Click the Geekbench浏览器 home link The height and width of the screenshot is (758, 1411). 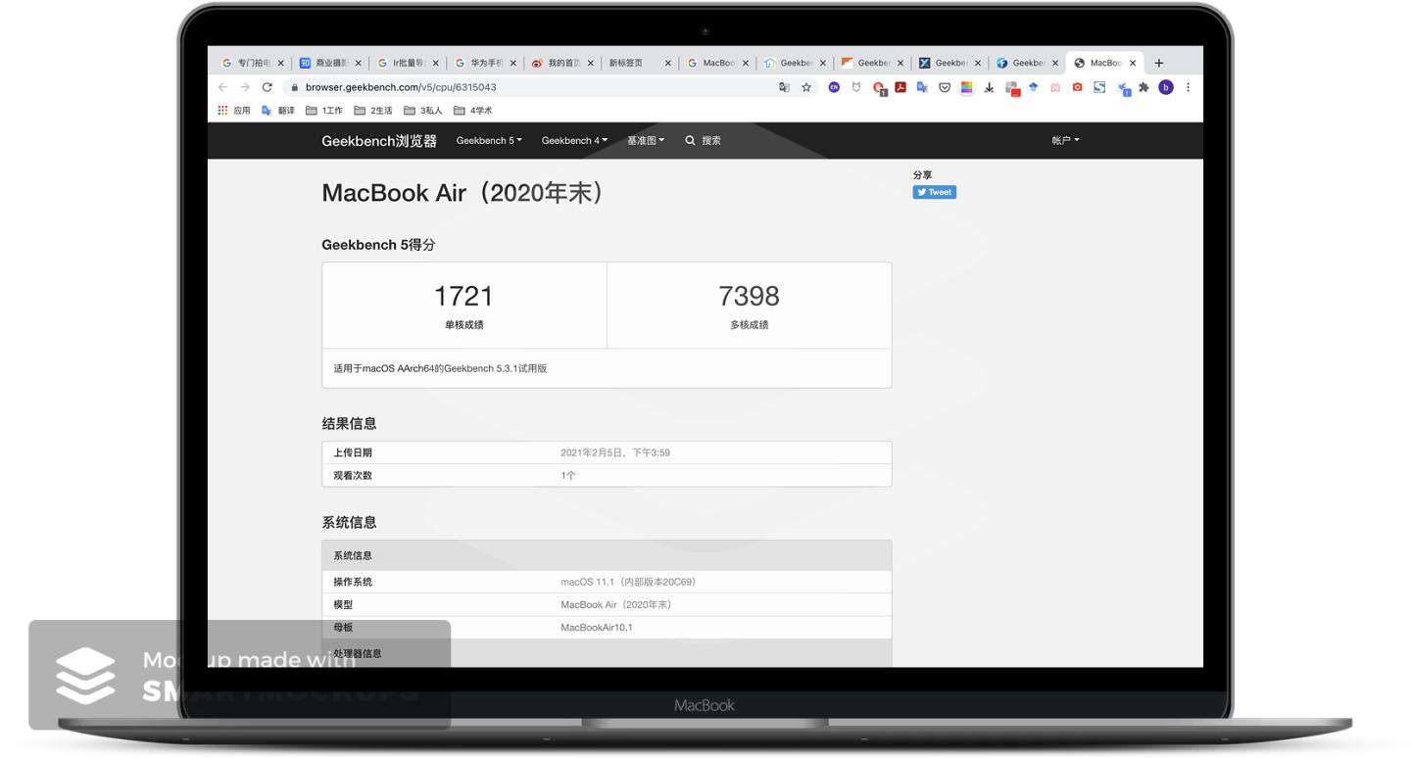click(x=379, y=140)
